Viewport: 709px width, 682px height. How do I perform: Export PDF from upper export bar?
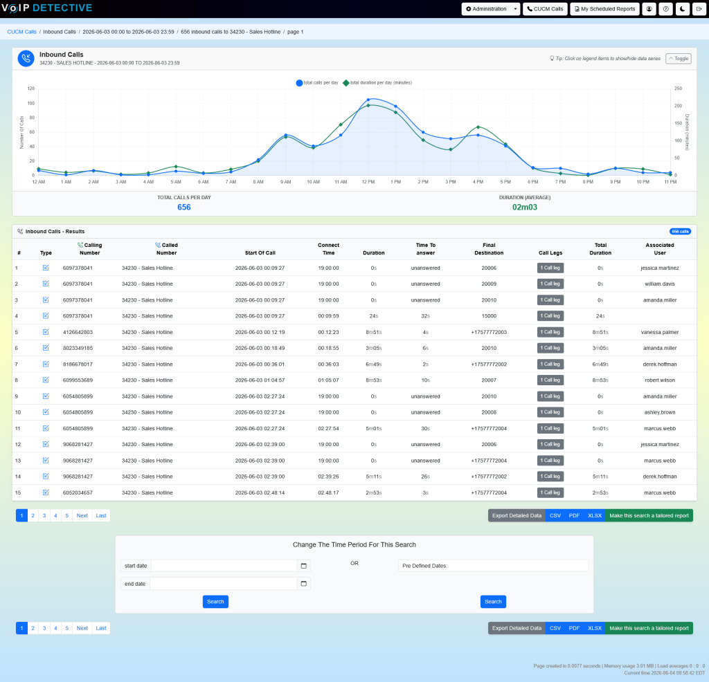(x=574, y=515)
